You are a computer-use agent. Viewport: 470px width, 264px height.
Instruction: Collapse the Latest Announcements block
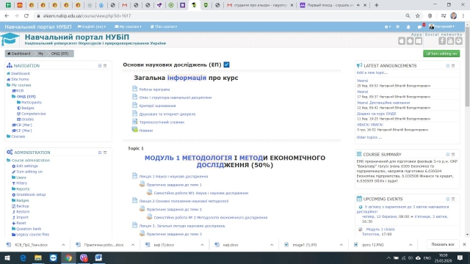447,65
